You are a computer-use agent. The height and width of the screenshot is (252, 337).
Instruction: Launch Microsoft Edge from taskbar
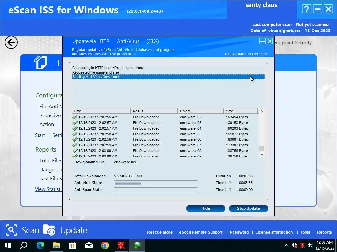40,245
